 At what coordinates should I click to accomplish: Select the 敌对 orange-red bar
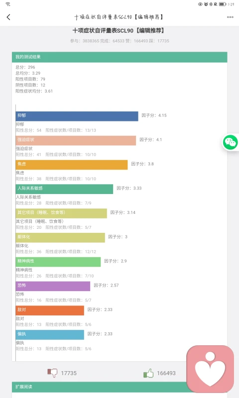(x=50, y=310)
